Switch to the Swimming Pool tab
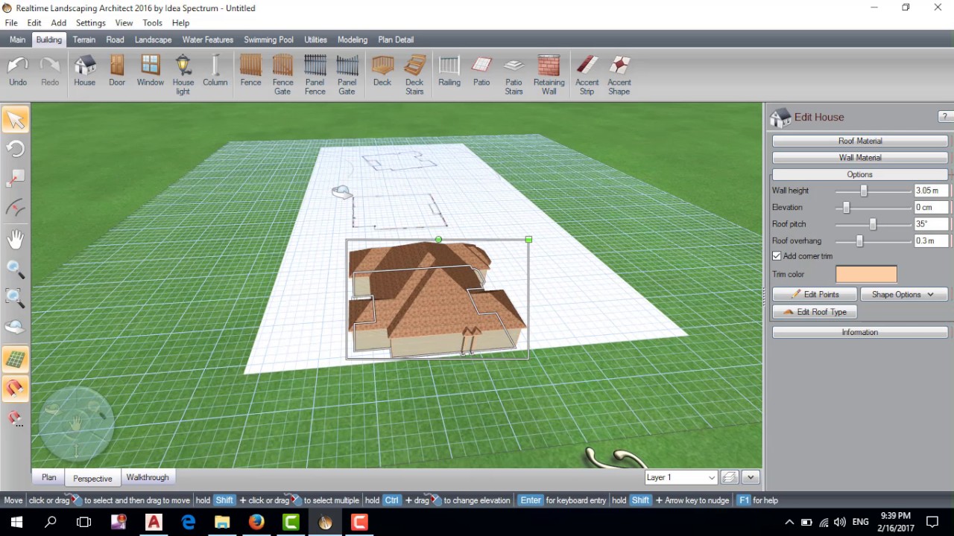This screenshot has width=954, height=536. (268, 39)
